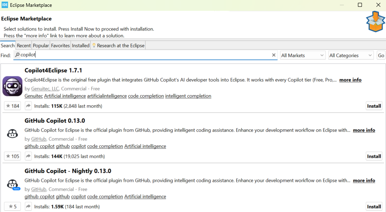This screenshot has width=386, height=212.
Task: Open the Research at the Eclipse tab
Action: [118, 45]
